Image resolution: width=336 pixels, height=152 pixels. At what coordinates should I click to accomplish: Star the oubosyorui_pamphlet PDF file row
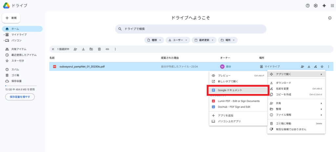pyautogui.click(x=322, y=67)
